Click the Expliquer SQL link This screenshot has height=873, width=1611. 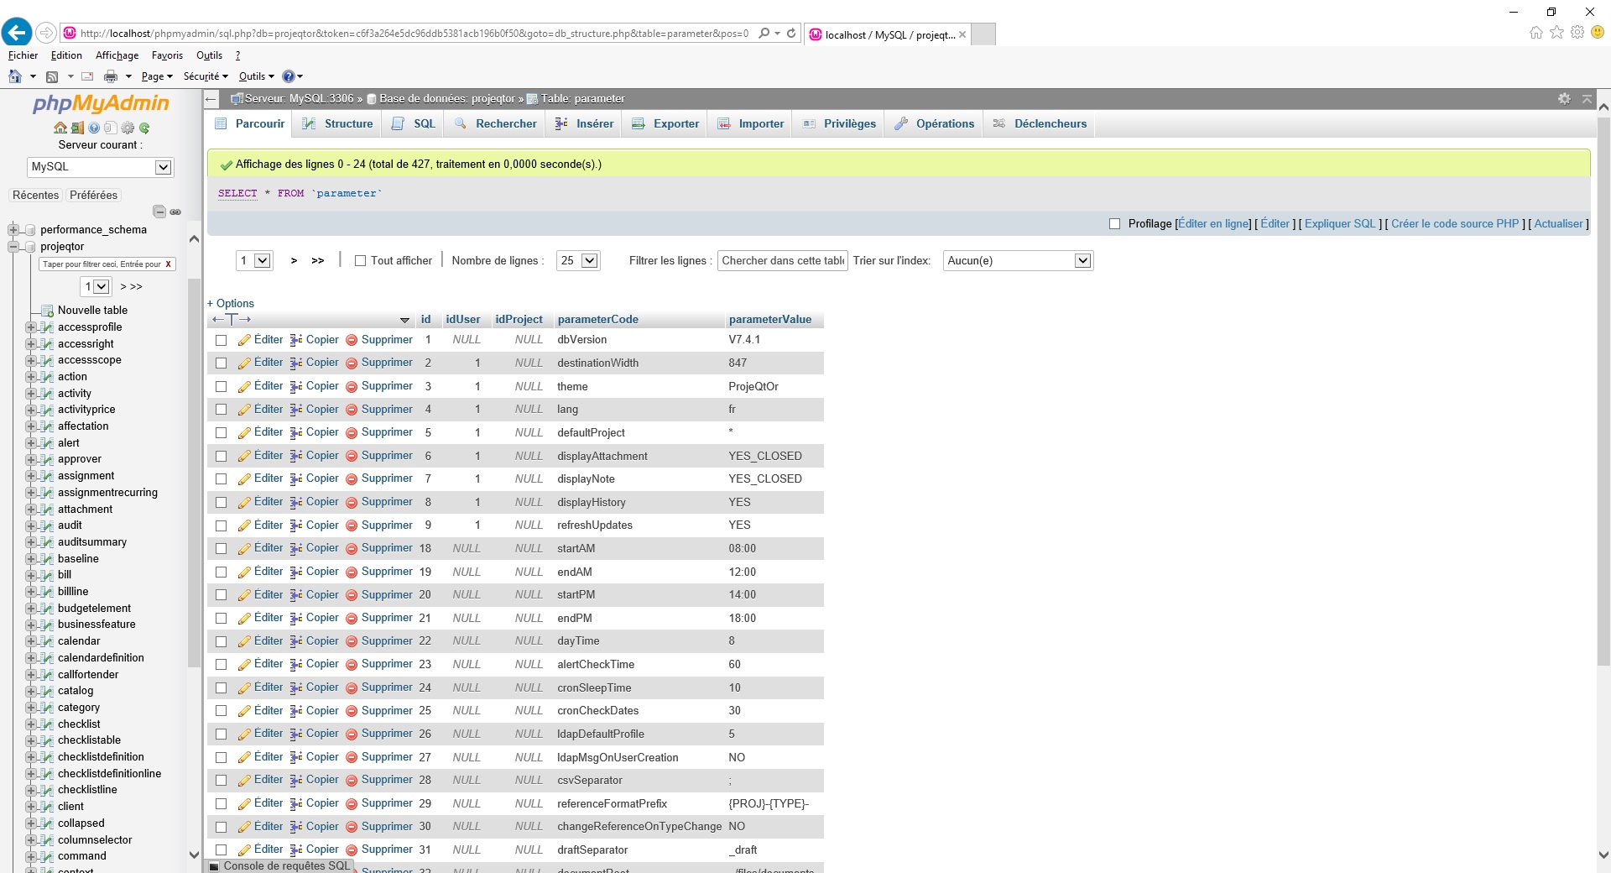1340,224
